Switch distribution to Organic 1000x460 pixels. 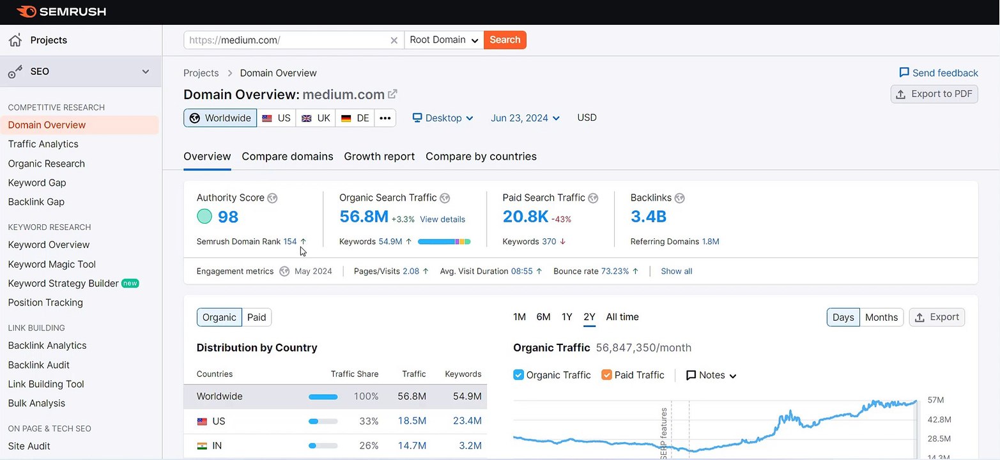[x=219, y=318]
